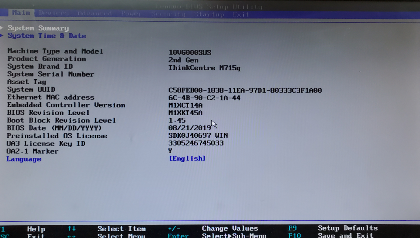This screenshot has height=238, width=420.
Task: Click the Embedded Controller Version label
Action: click(66, 105)
